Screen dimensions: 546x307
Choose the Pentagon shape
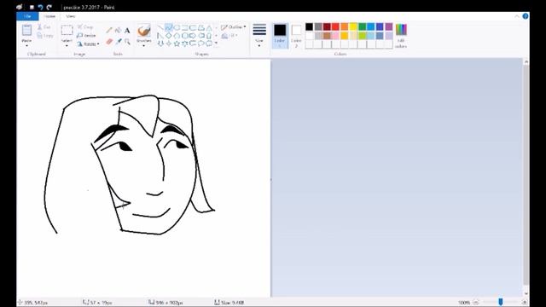pyautogui.click(x=177, y=36)
